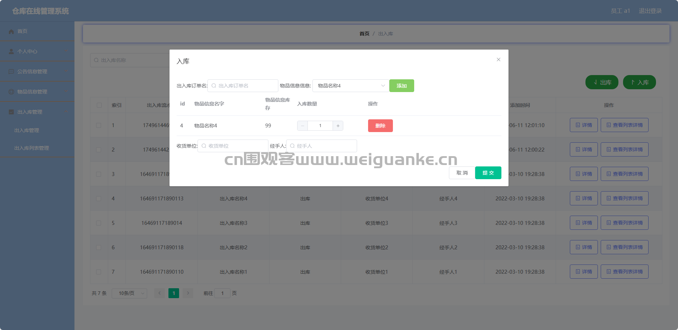678x330 pixels.
Task: Check the checkbox for row 1
Action: click(99, 125)
